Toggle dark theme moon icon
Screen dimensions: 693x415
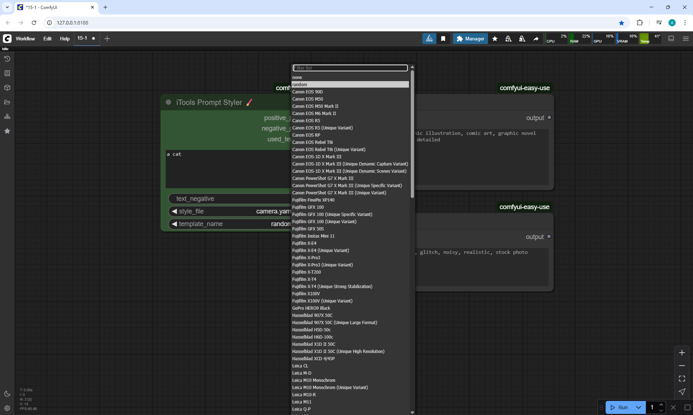(x=7, y=394)
